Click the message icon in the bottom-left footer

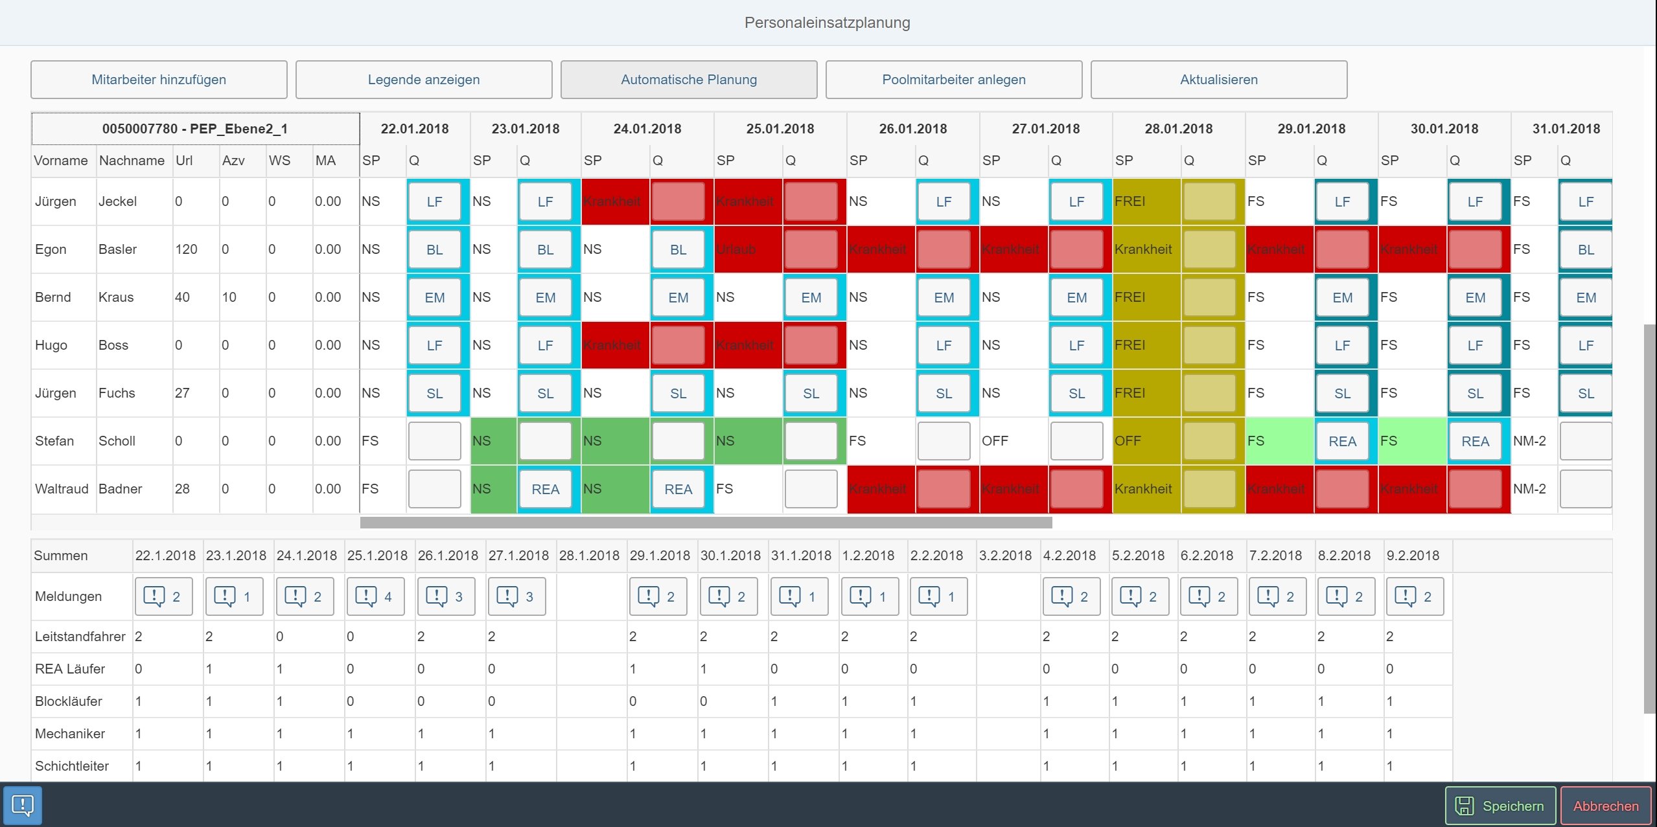pos(23,806)
